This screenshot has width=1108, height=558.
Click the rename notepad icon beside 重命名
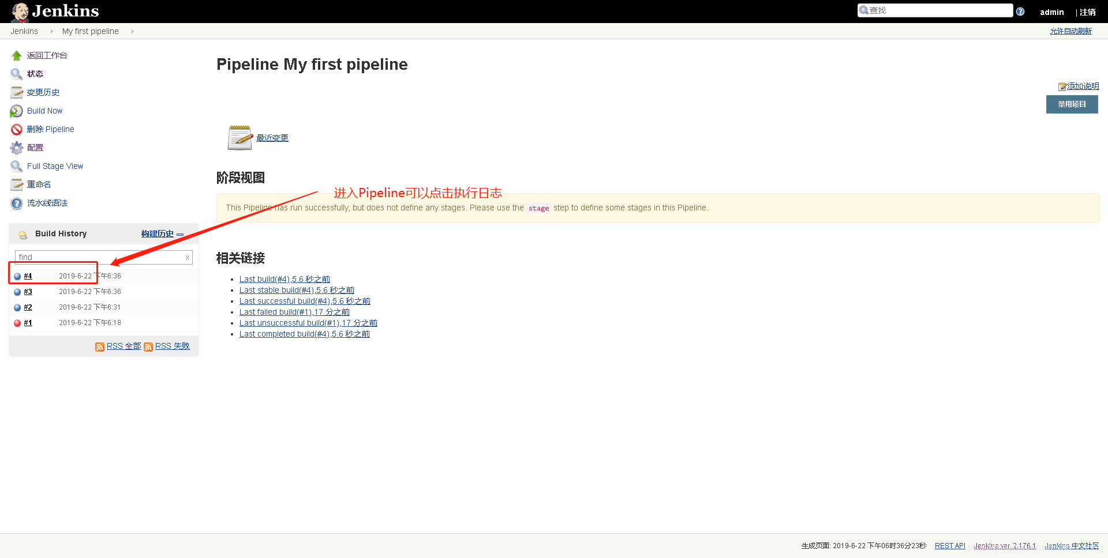(x=16, y=184)
